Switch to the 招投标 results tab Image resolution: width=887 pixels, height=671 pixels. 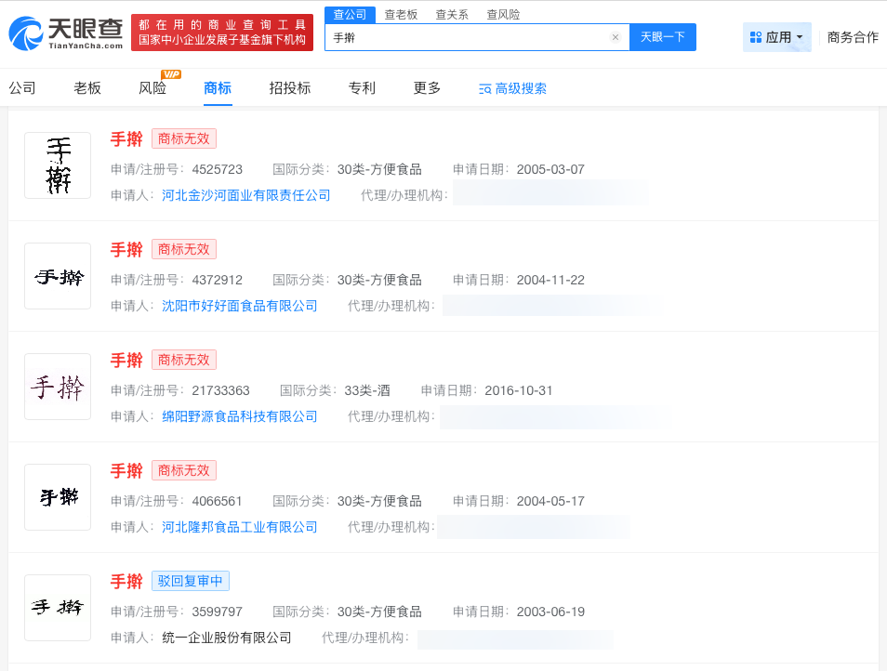[290, 88]
